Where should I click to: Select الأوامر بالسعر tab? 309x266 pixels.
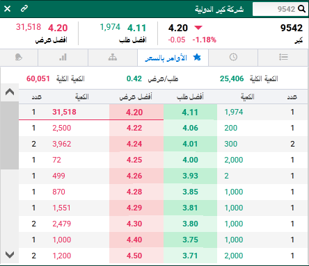point(173,58)
